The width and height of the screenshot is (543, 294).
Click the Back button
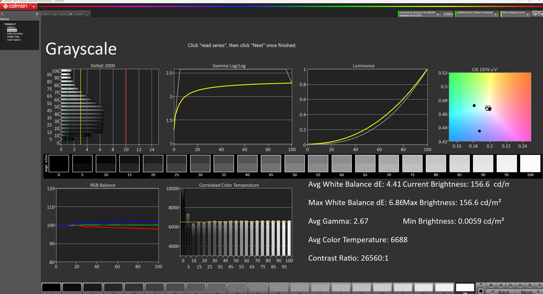tap(503, 291)
